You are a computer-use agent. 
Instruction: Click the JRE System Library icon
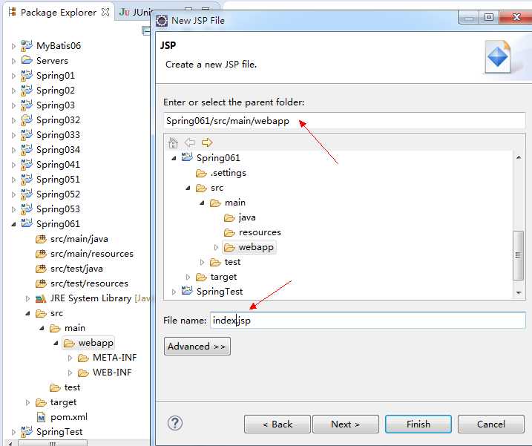41,298
